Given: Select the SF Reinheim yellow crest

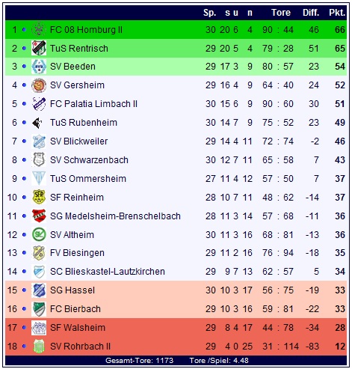Looking at the screenshot, I should [39, 197].
